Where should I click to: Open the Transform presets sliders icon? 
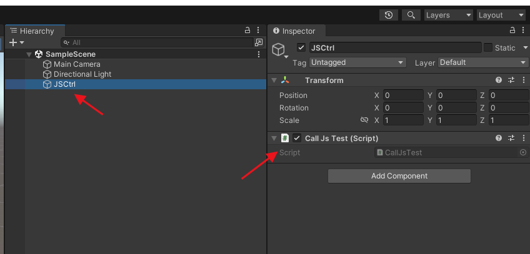511,80
